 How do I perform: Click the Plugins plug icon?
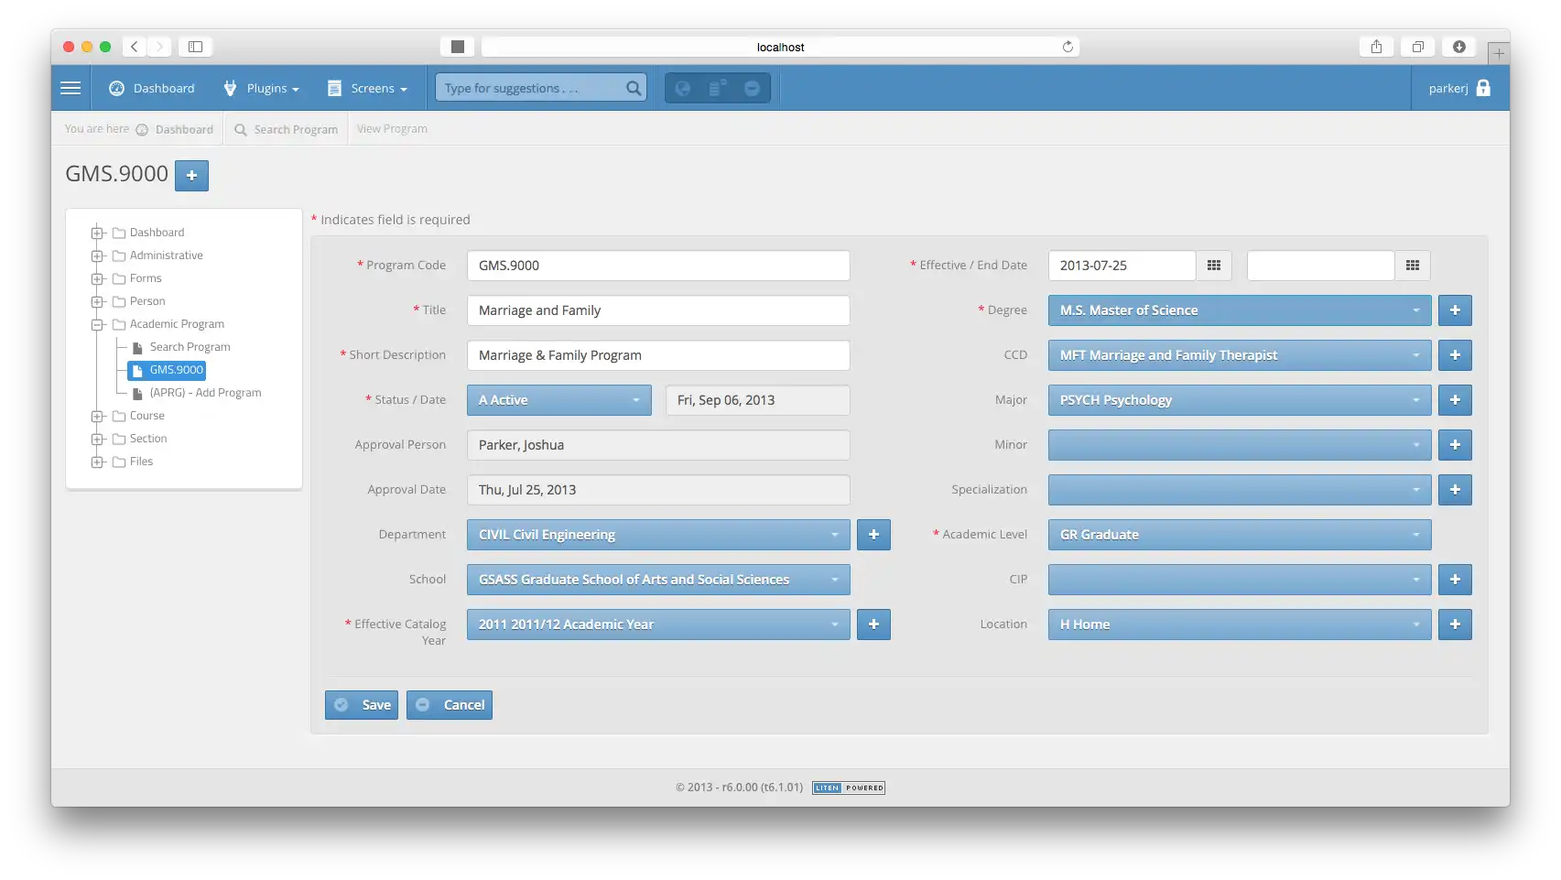pos(229,88)
